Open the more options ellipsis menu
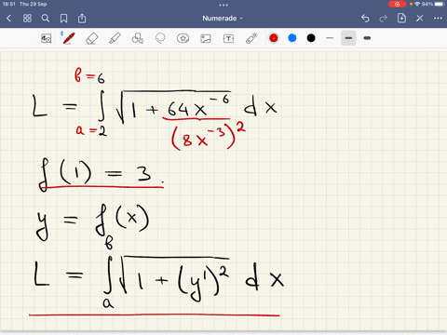This screenshot has width=447, height=335. pos(438,19)
